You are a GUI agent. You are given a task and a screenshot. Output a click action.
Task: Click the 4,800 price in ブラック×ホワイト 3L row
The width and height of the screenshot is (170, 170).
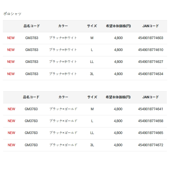(x=118, y=74)
